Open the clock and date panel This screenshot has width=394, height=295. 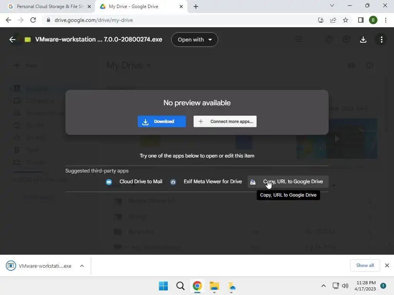(x=365, y=286)
